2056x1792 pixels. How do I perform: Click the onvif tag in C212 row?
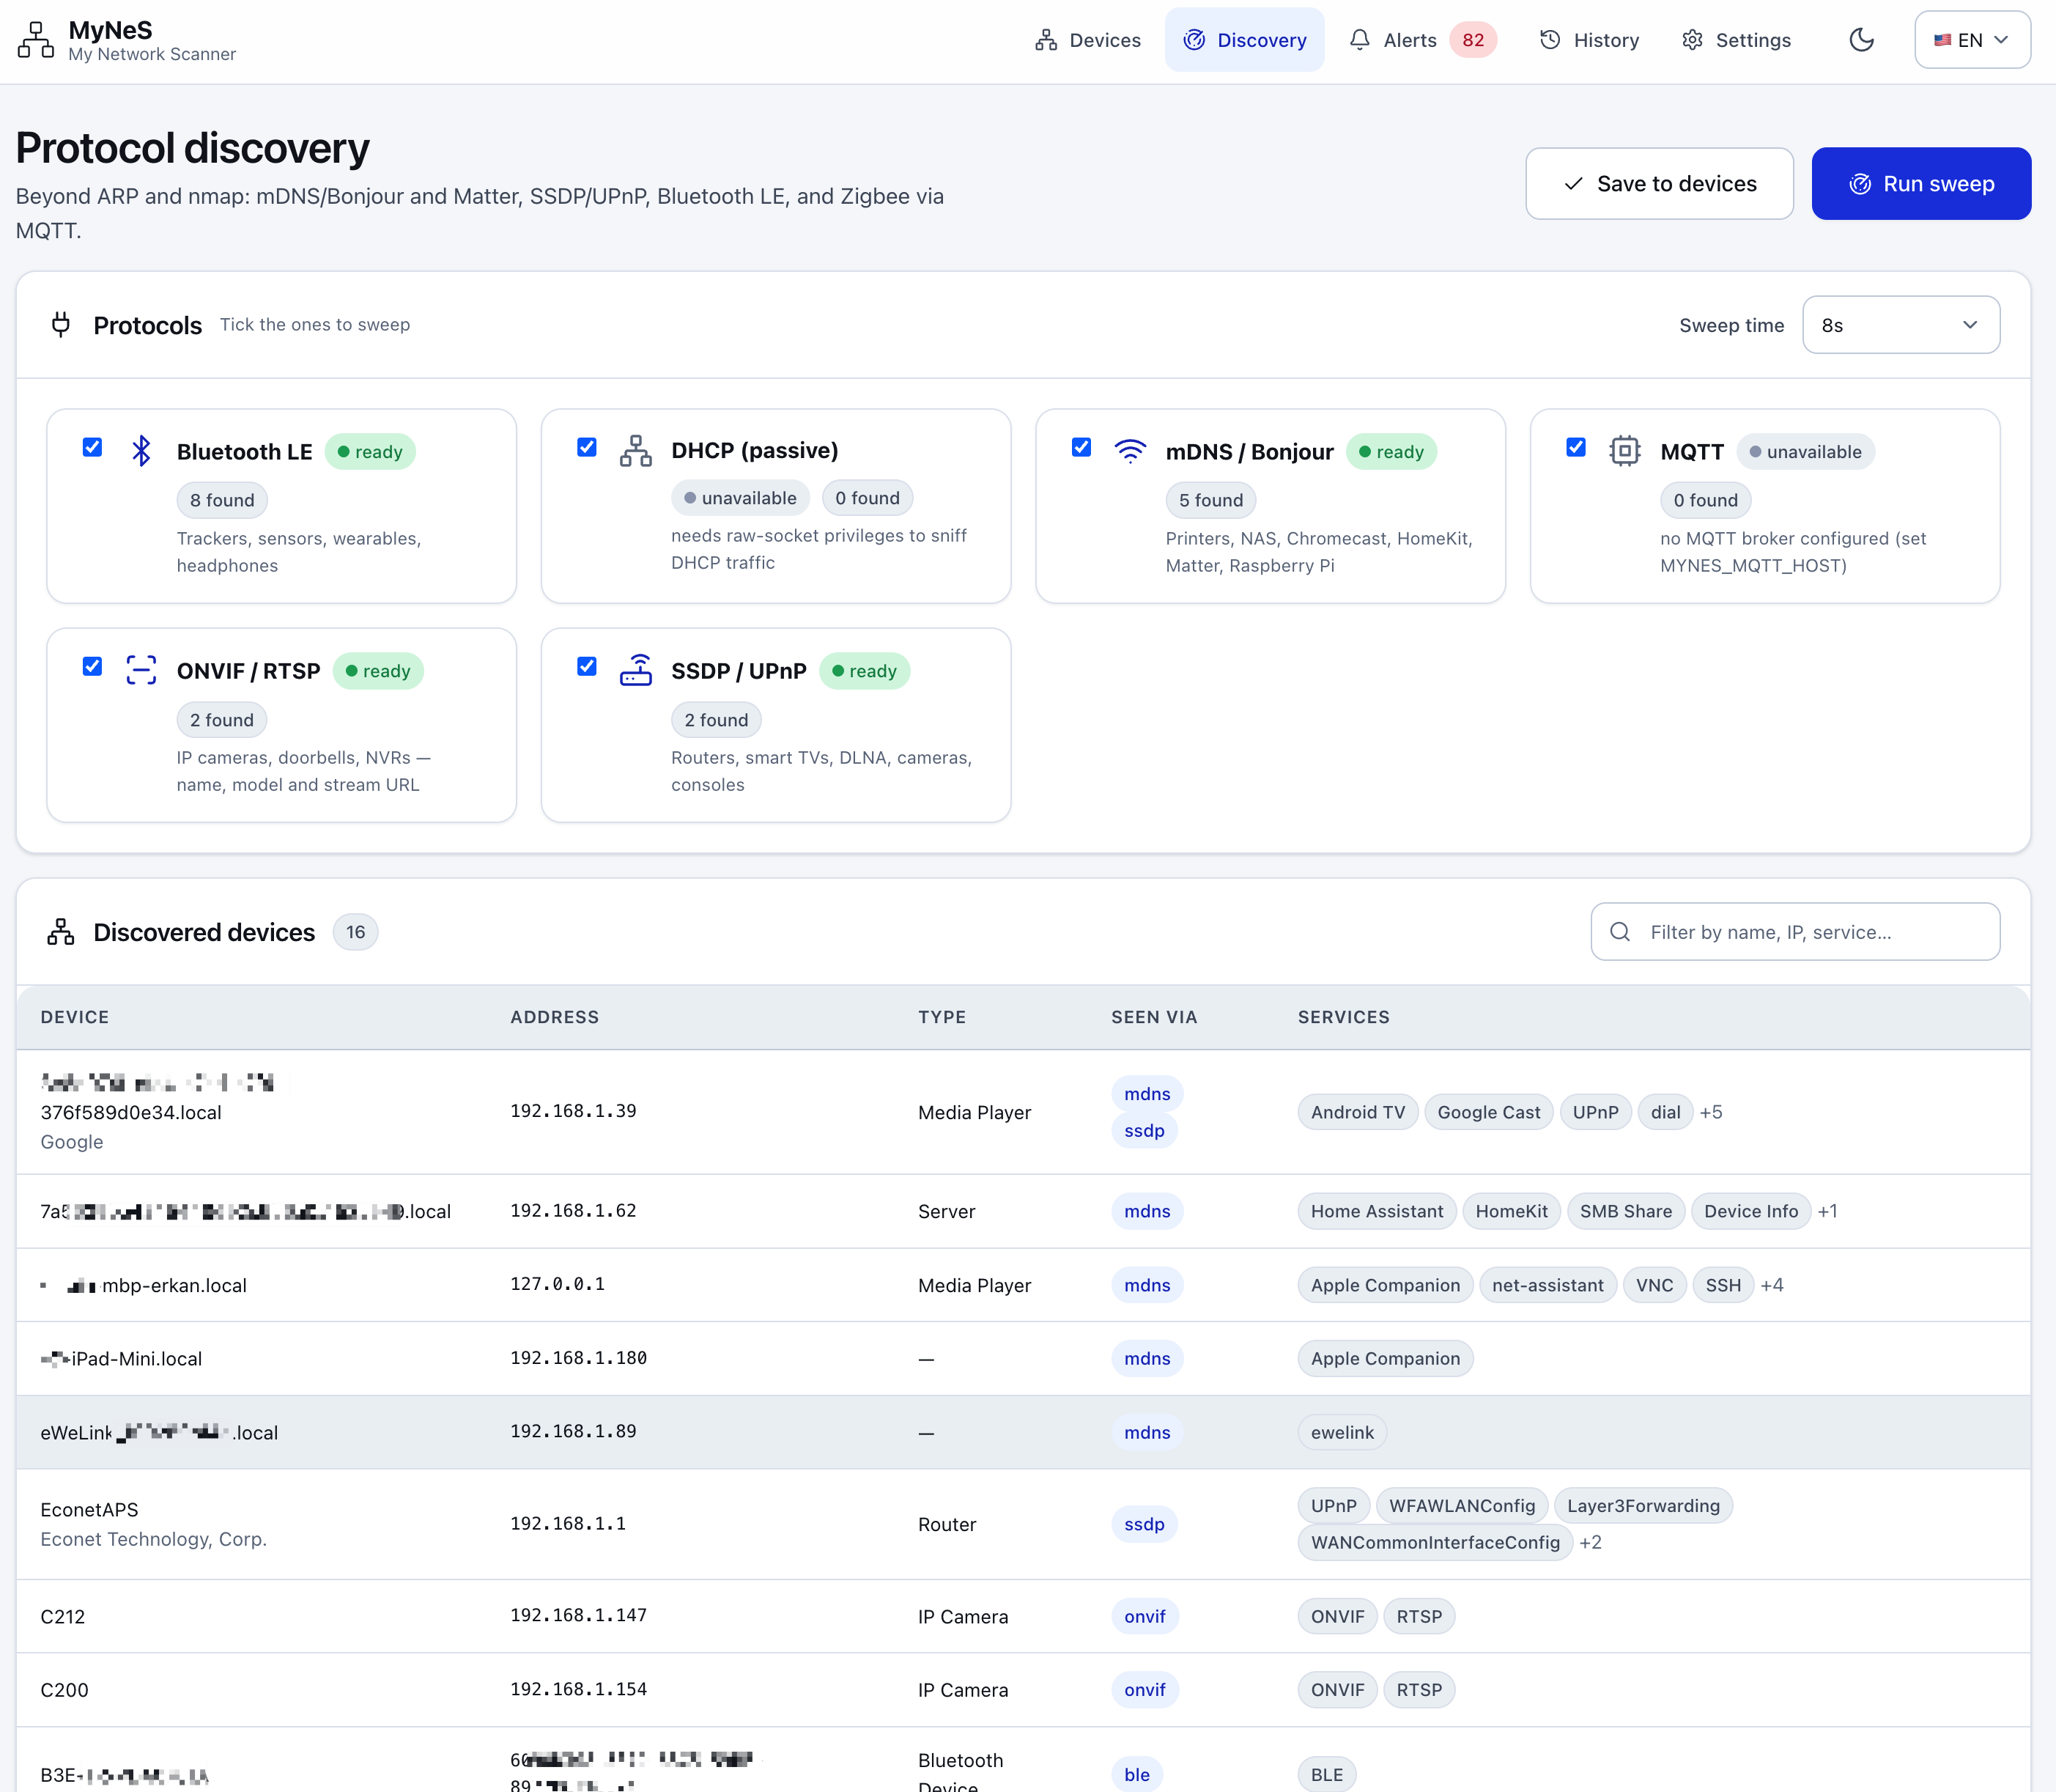point(1145,1617)
